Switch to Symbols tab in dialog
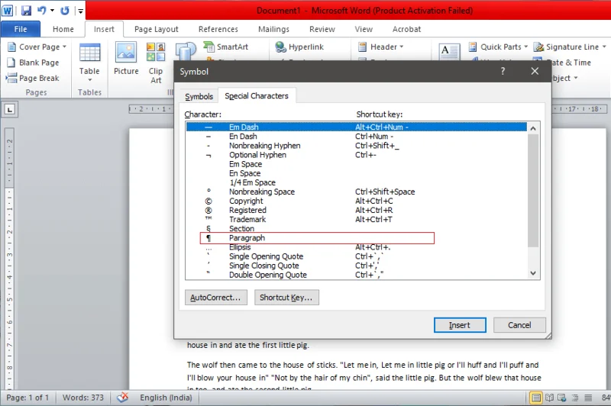The image size is (611, 406). coord(199,96)
